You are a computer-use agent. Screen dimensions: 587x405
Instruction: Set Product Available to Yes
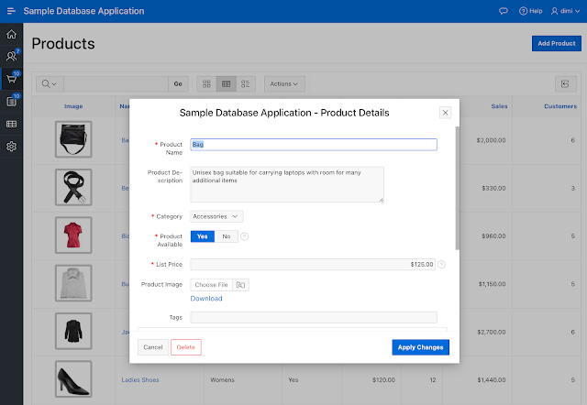(x=203, y=236)
